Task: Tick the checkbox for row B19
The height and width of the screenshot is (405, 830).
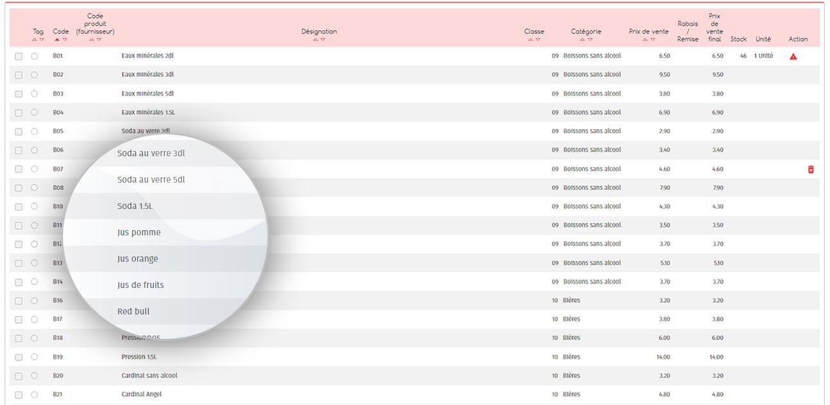Action: click(x=19, y=357)
